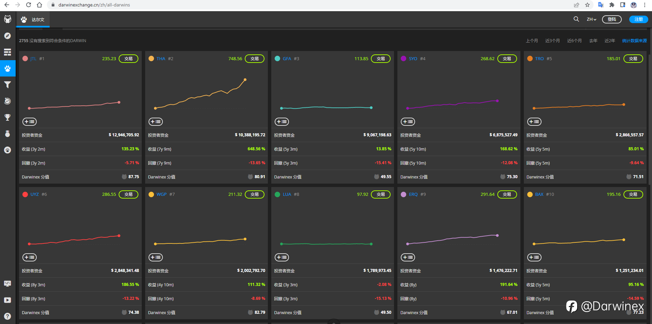Click 交易 button on ERQ card
Viewport: 652px width, 324px height.
point(507,194)
